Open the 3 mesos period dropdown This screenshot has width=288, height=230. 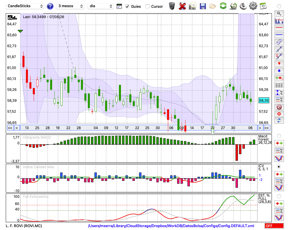[70, 6]
